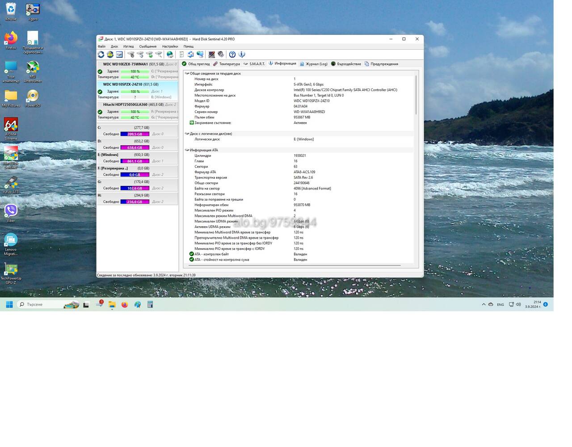
Task: Click ENG language indicator
Action: [500, 304]
